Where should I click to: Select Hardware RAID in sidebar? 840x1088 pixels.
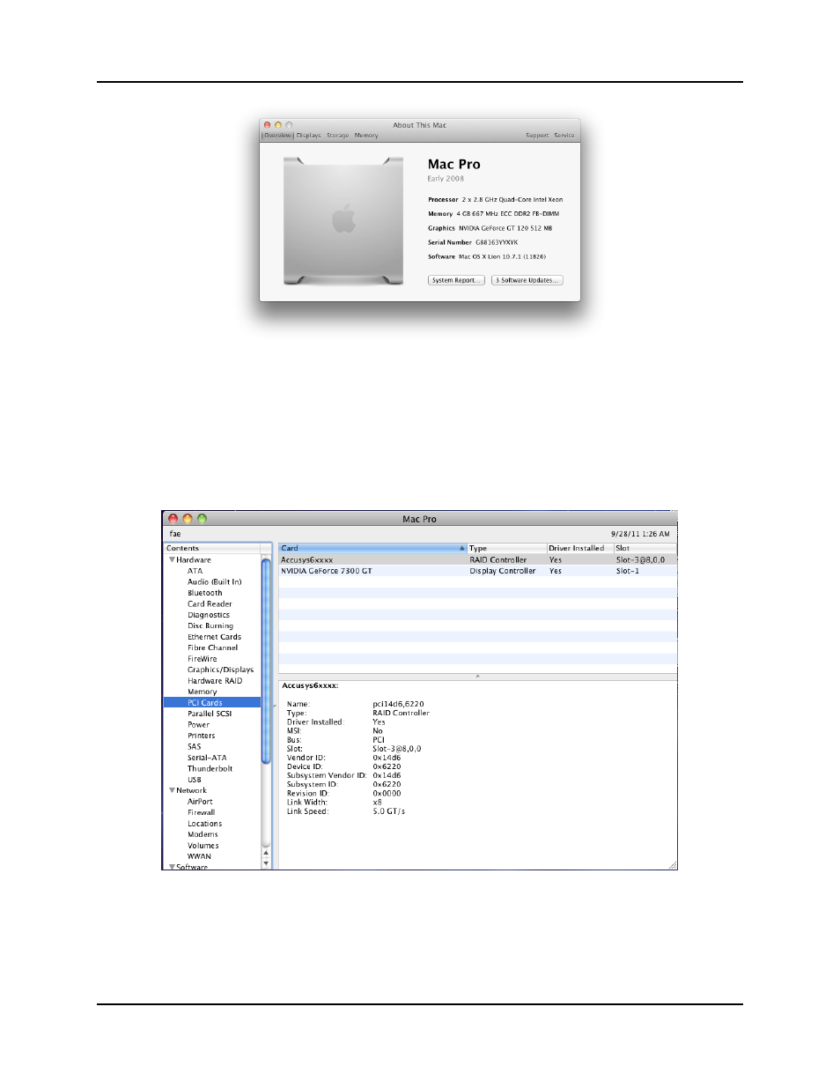[x=214, y=681]
